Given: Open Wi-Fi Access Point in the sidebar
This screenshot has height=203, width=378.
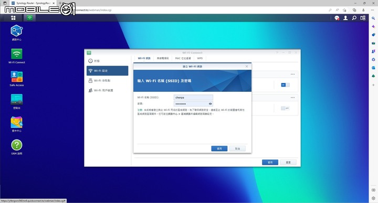Looking at the screenshot, I should click(107, 81).
